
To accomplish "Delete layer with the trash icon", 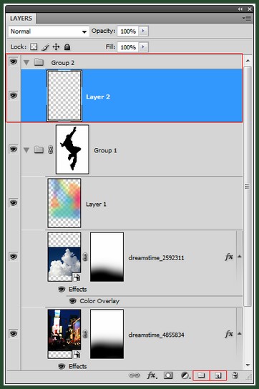I will [x=235, y=375].
